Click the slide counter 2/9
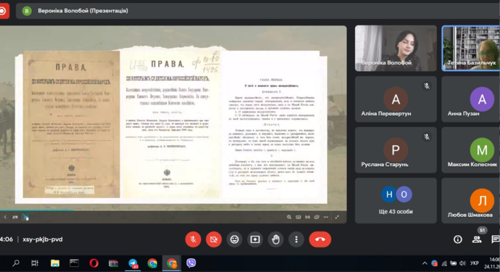 coord(15,217)
